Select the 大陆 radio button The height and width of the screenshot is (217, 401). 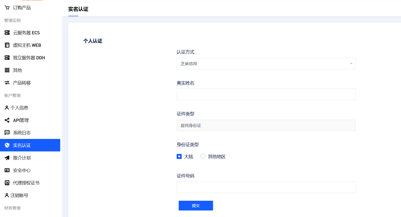tap(179, 156)
